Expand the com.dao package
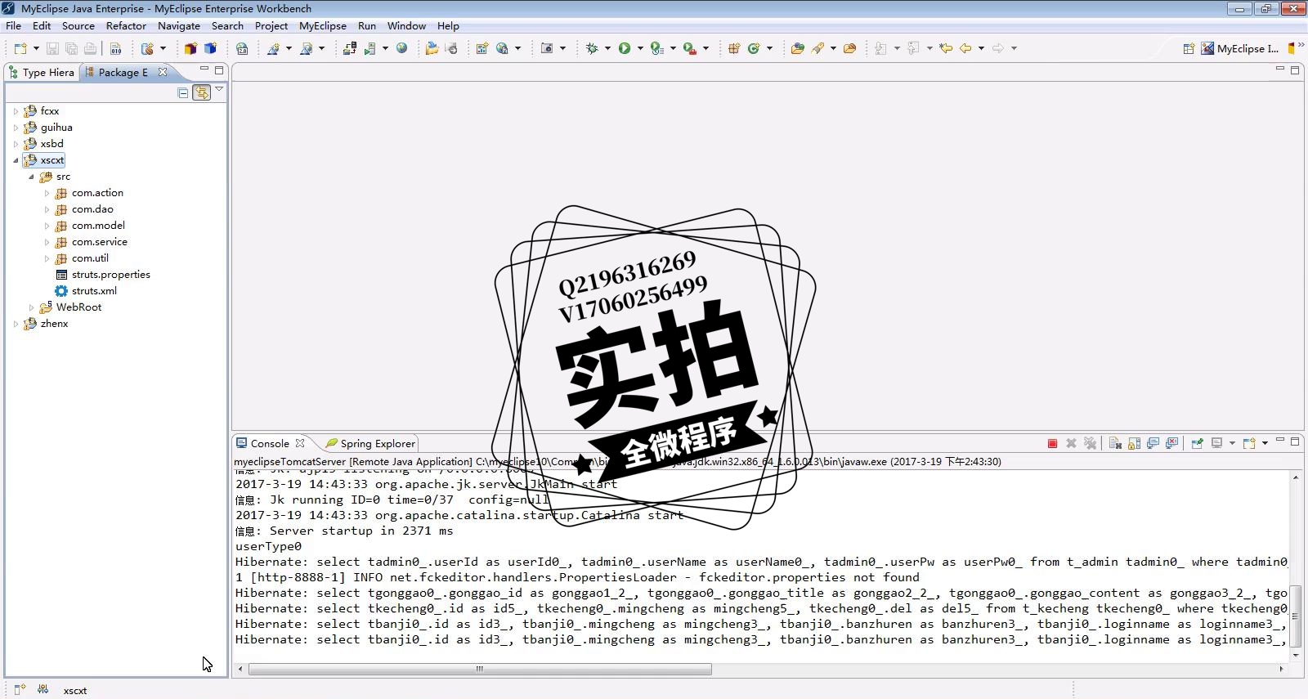 click(47, 209)
